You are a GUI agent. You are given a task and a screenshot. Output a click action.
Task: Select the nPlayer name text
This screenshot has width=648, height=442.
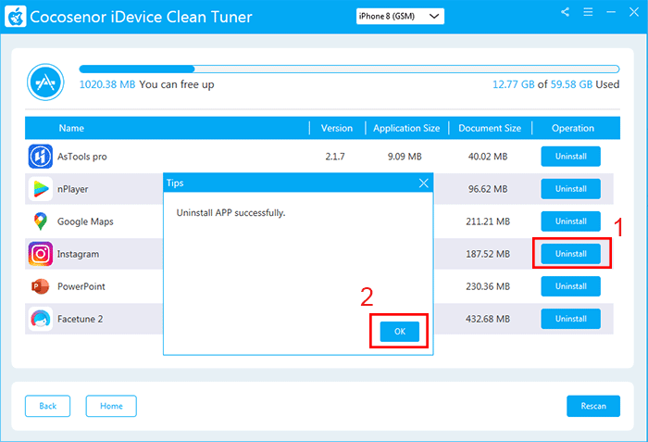pos(73,189)
